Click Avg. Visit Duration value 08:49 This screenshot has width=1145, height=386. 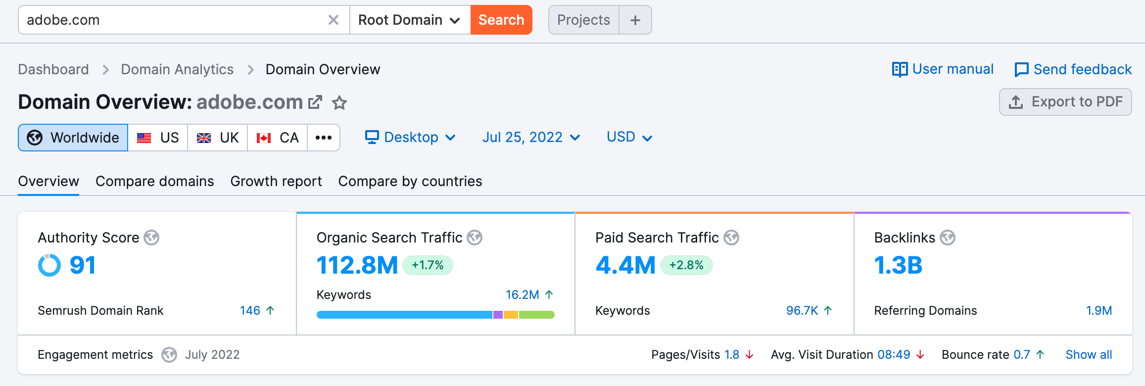pos(894,355)
